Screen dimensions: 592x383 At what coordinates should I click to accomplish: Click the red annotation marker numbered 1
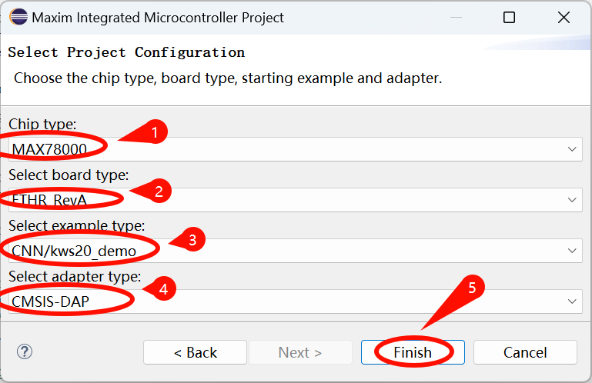tap(155, 132)
